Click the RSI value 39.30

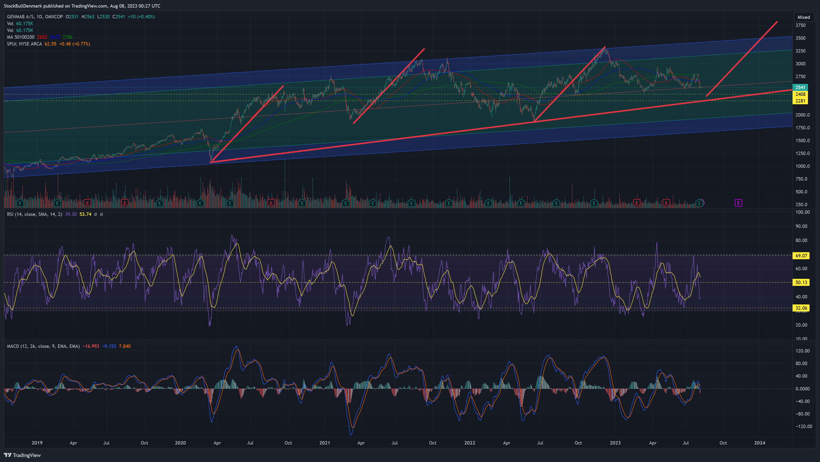tap(71, 214)
